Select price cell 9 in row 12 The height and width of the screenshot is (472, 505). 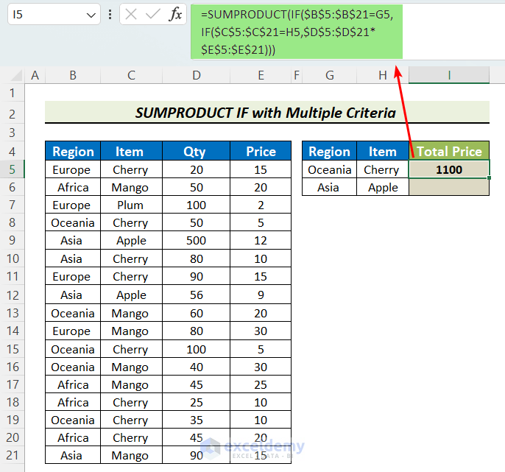tap(261, 295)
